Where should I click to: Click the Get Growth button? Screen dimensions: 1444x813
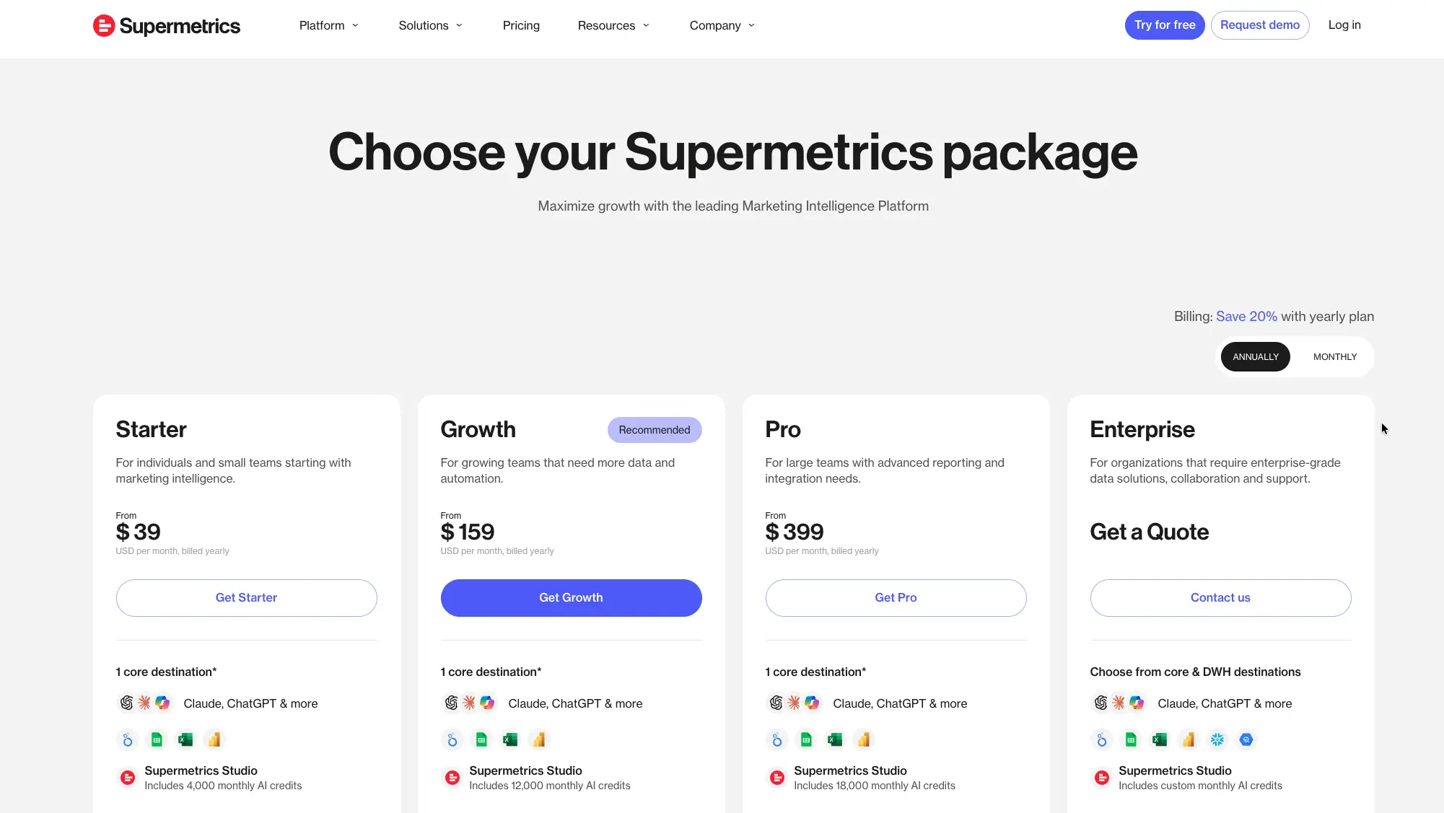[572, 598]
